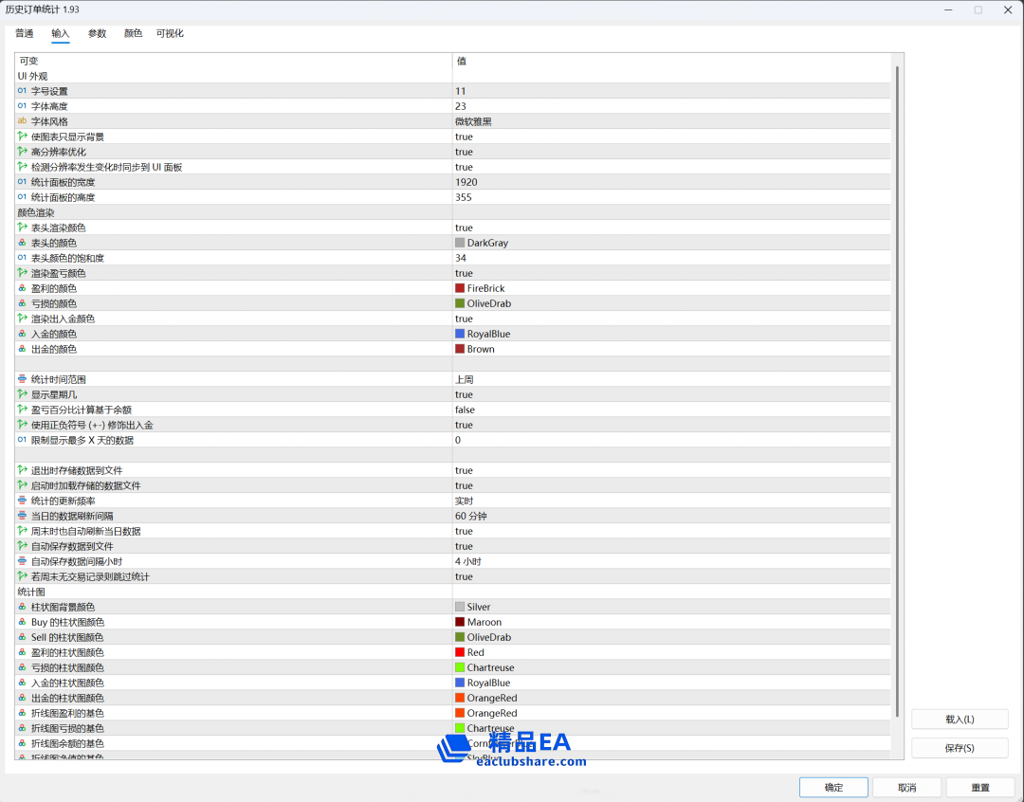
Task: Switch to the 可视化 tab
Action: (170, 33)
